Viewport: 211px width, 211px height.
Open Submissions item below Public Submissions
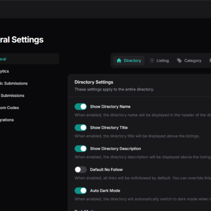click(x=12, y=95)
